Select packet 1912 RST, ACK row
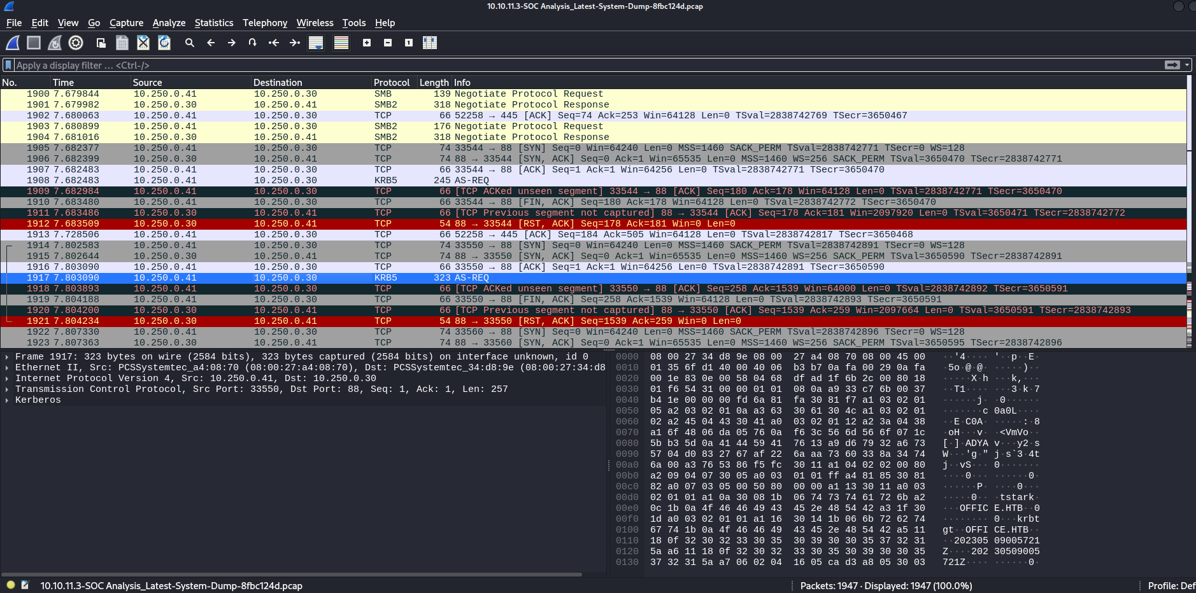 pos(593,224)
